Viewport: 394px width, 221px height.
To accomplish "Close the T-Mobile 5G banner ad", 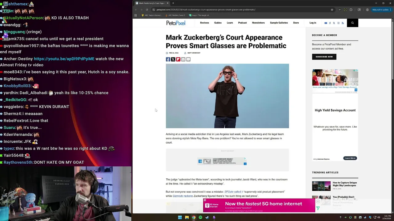I will coord(318,202).
